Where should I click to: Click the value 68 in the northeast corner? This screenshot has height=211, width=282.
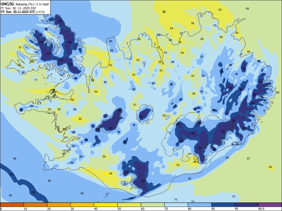pos(247,9)
